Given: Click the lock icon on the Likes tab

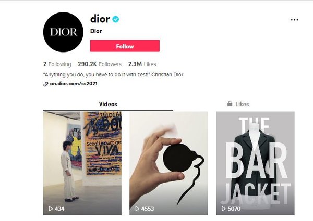Looking at the screenshot, I should pos(230,103).
